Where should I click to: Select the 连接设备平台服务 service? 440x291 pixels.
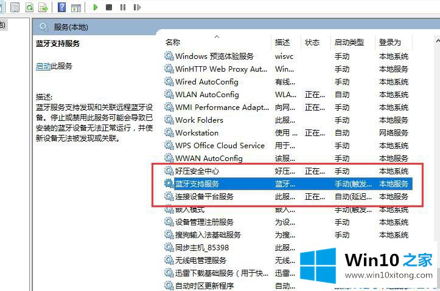pos(204,197)
